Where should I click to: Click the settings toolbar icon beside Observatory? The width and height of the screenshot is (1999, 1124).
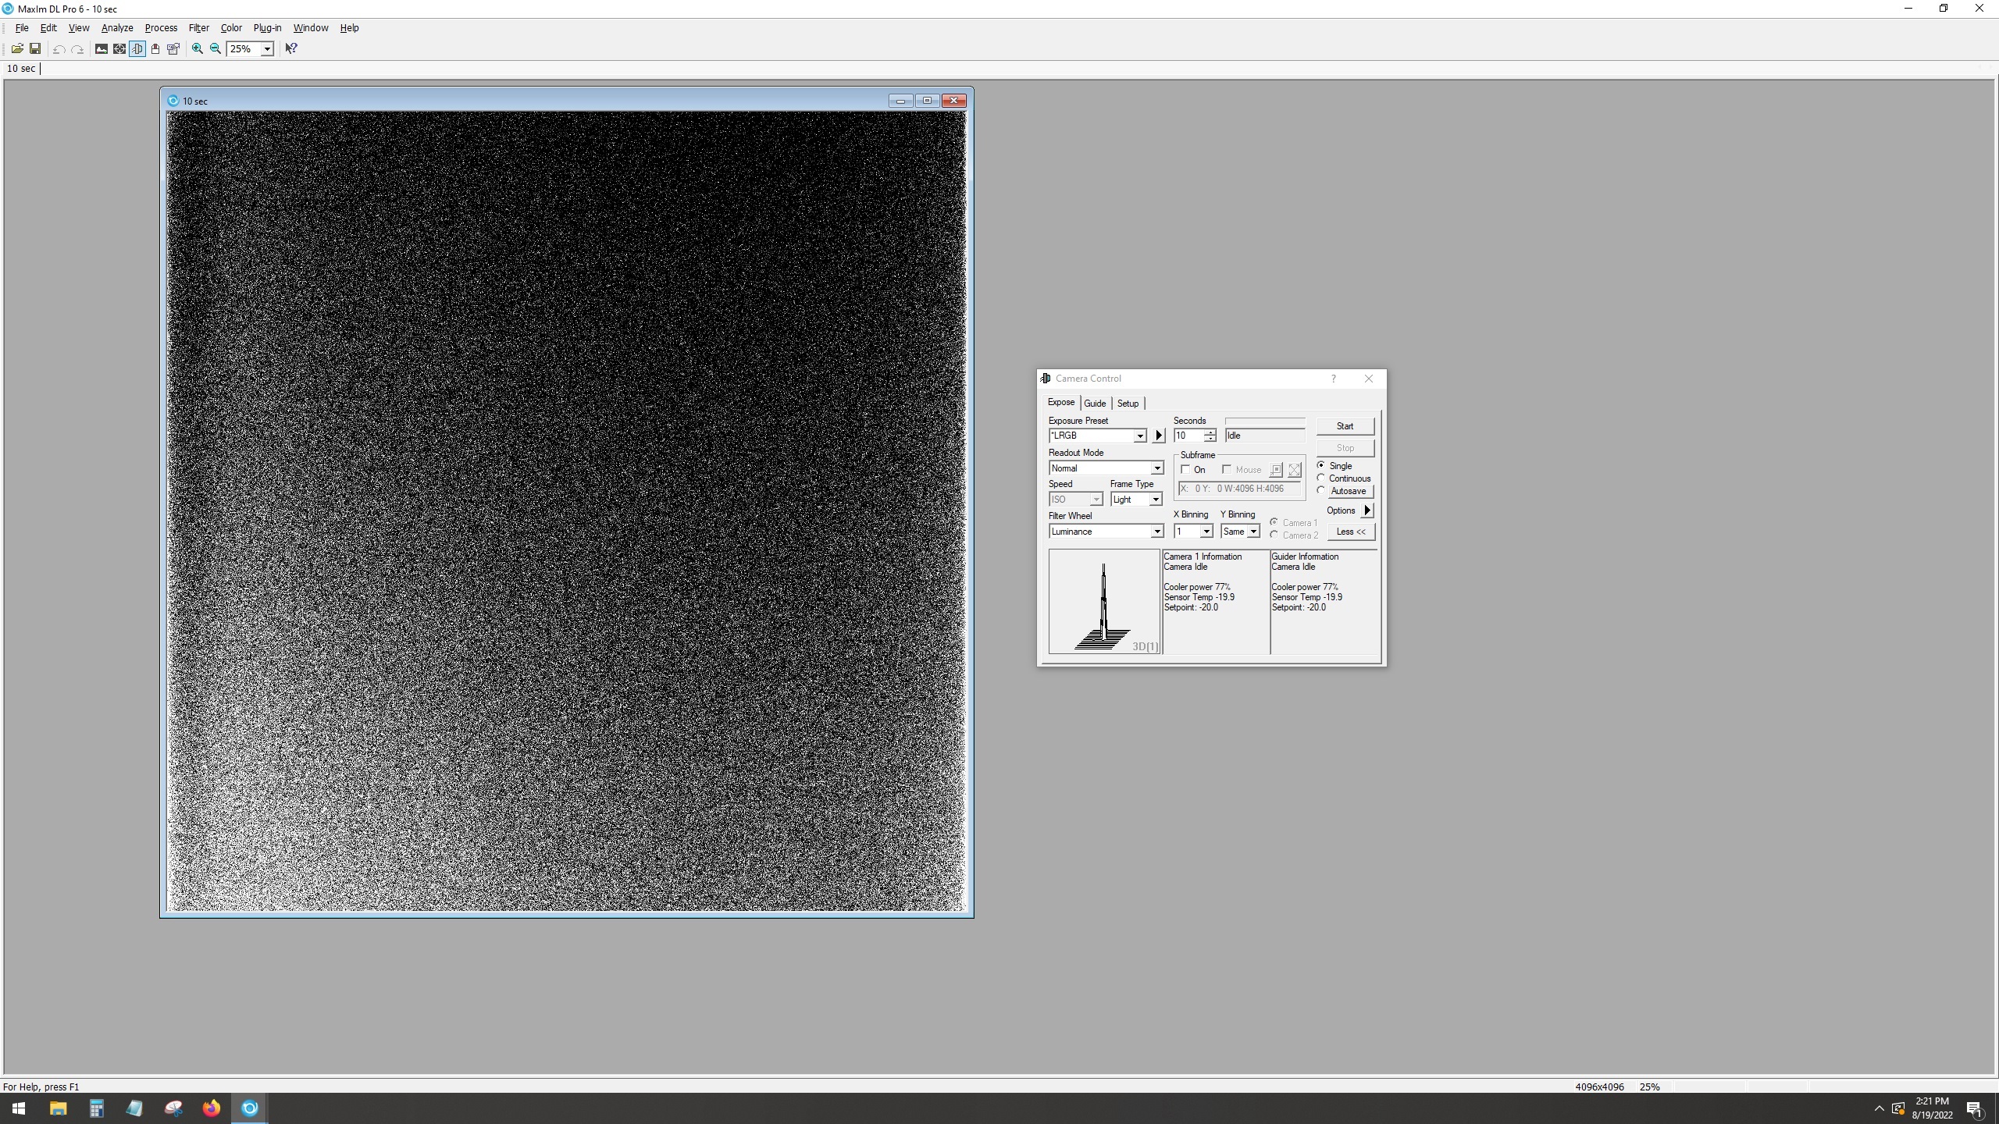click(173, 48)
